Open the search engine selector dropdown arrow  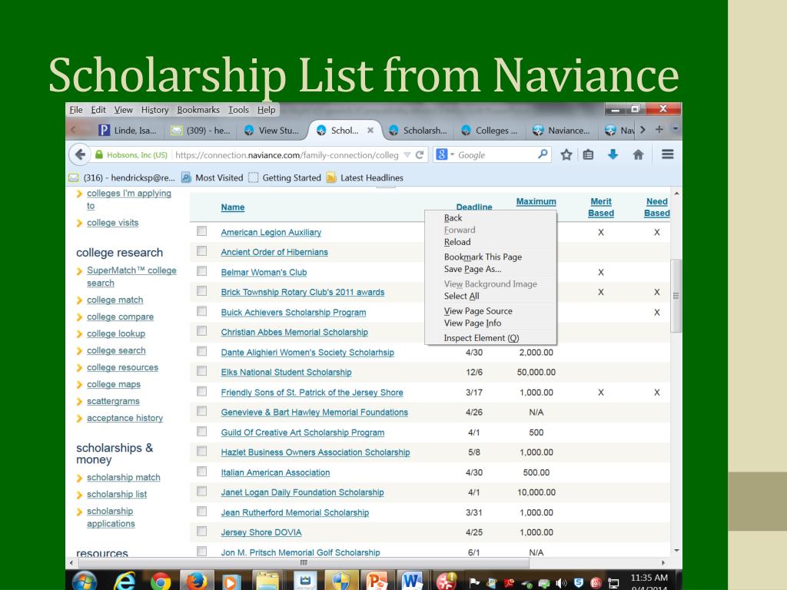452,154
